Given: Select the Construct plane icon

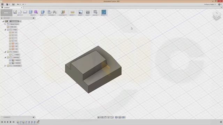Looking at the screenshot, I should pos(63,12).
